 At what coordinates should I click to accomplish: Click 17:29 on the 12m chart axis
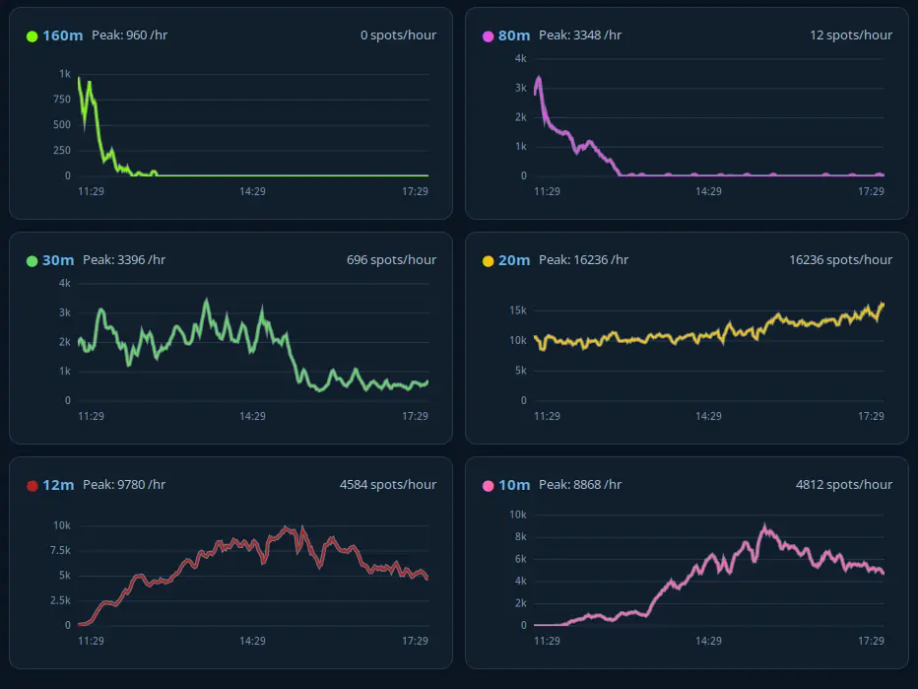coord(415,641)
